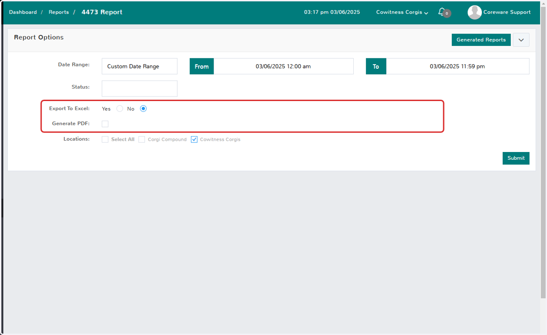Check the Select All locations checkbox

point(105,139)
